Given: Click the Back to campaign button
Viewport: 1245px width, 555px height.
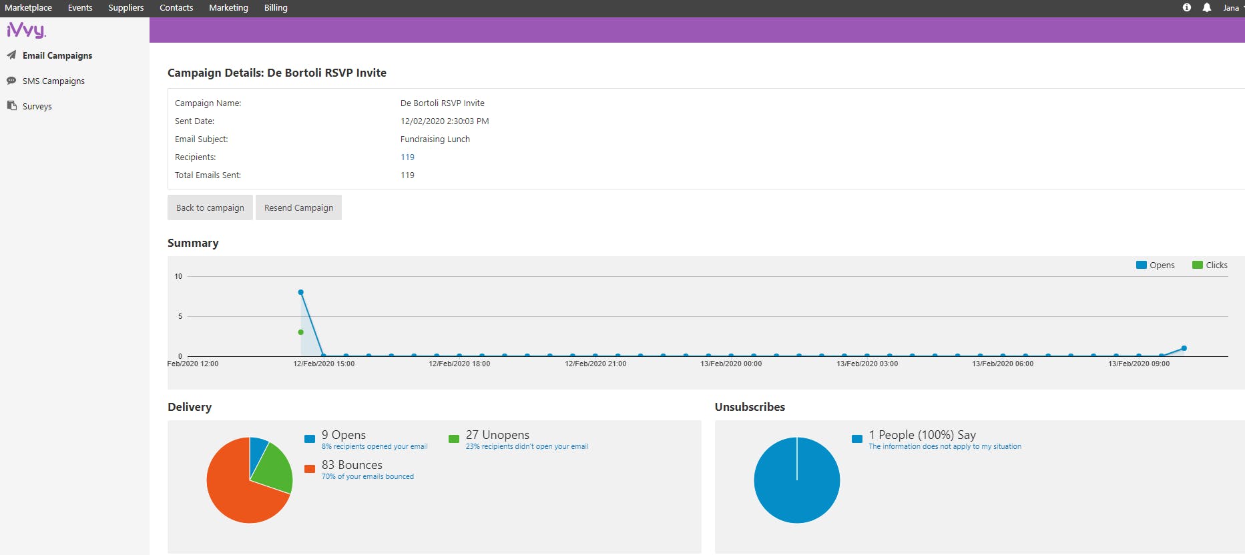Looking at the screenshot, I should tap(210, 207).
